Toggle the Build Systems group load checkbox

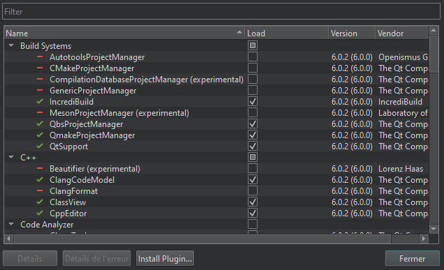point(253,45)
